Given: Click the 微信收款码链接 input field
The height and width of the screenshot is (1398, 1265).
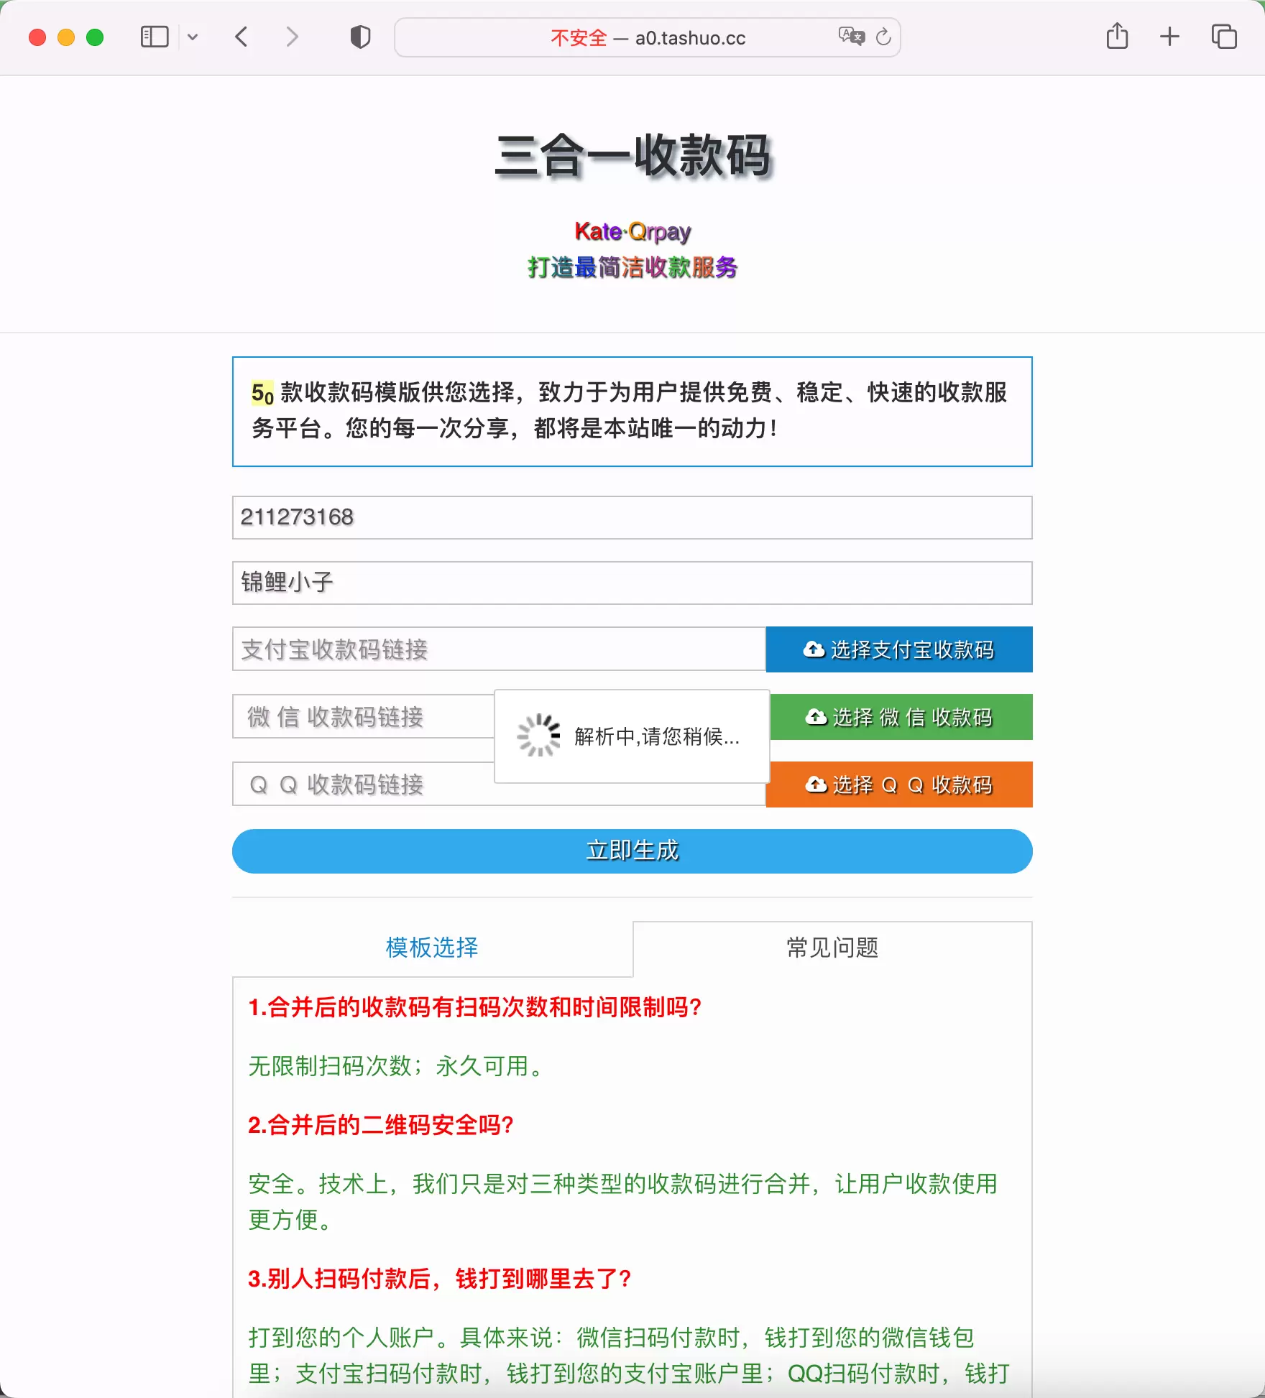Looking at the screenshot, I should pos(363,717).
